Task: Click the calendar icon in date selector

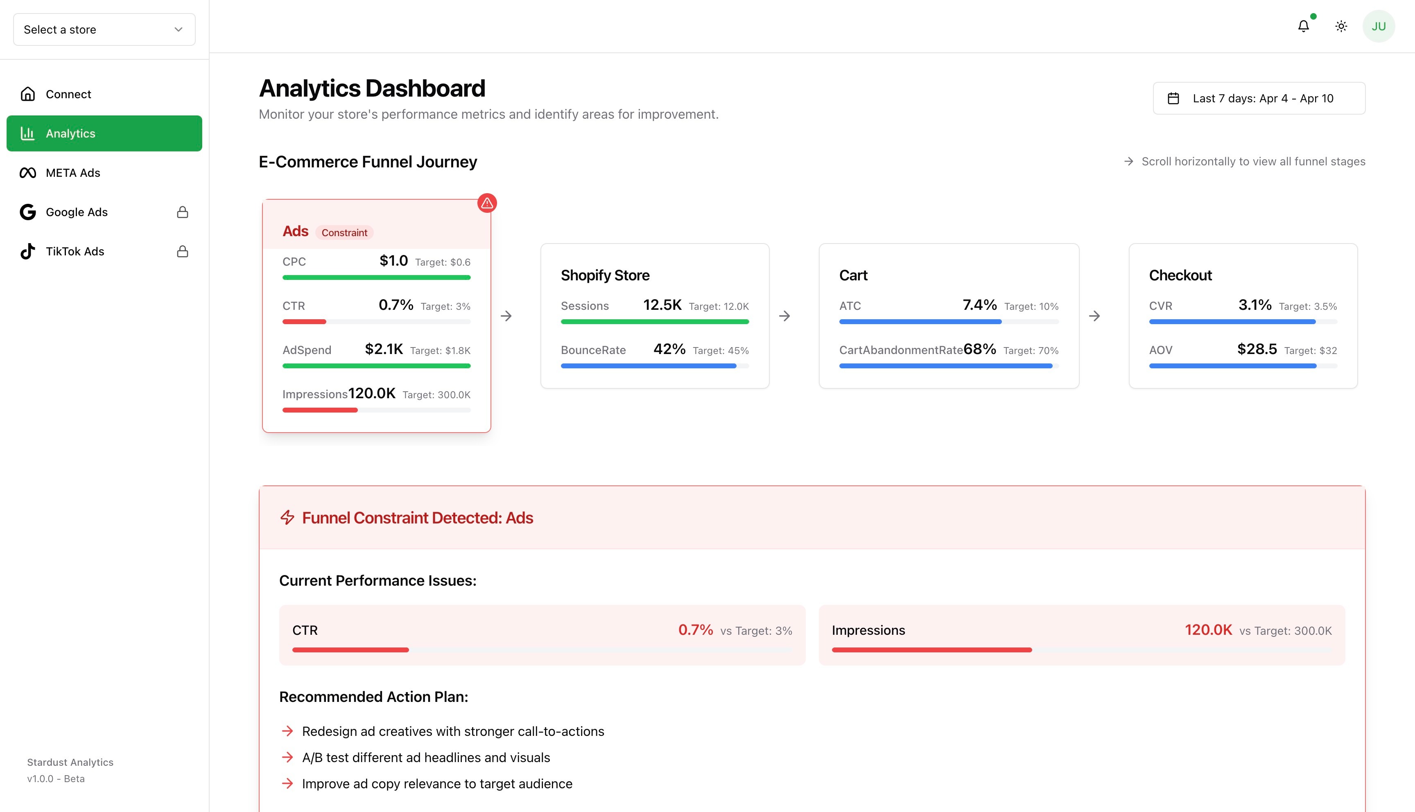Action: [x=1173, y=97]
